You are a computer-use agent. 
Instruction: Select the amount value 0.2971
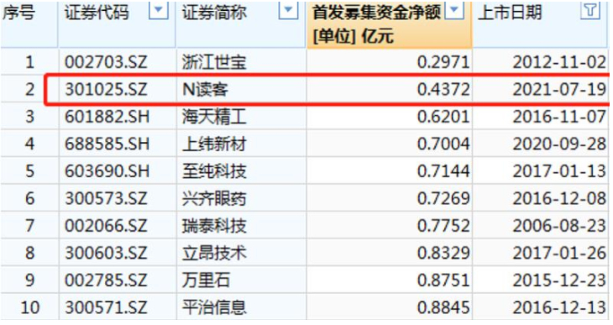click(x=443, y=62)
